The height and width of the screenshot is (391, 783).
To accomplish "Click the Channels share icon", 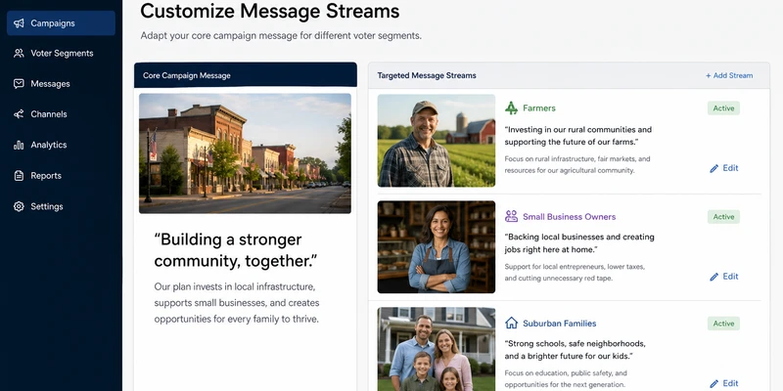I will click(19, 114).
